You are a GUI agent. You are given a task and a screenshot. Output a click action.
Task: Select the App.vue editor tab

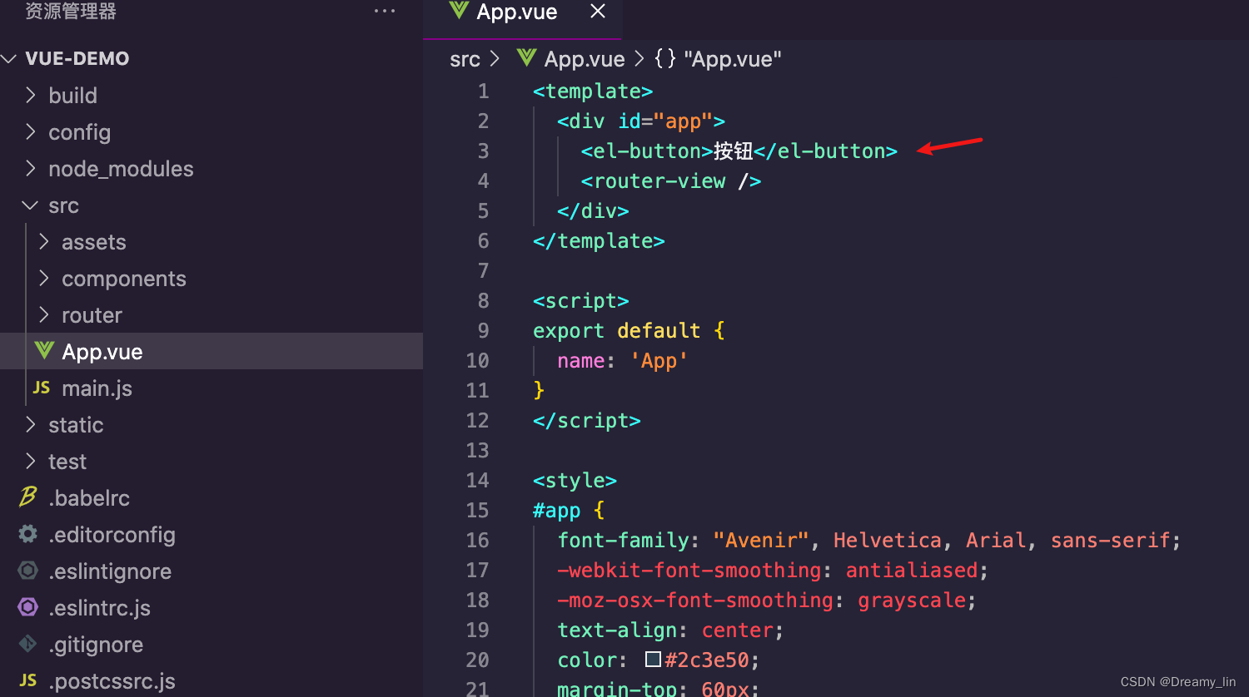pos(522,18)
